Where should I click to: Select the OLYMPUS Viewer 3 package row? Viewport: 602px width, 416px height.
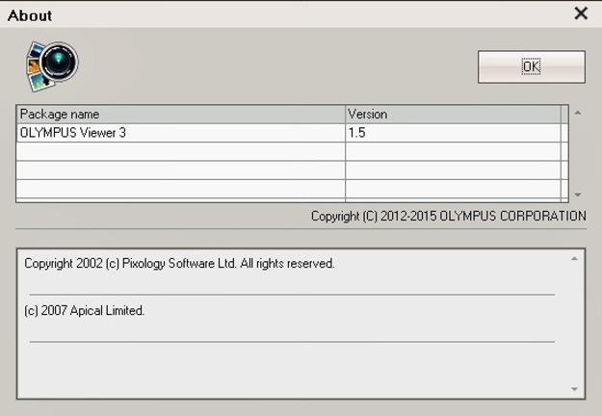tap(180, 133)
